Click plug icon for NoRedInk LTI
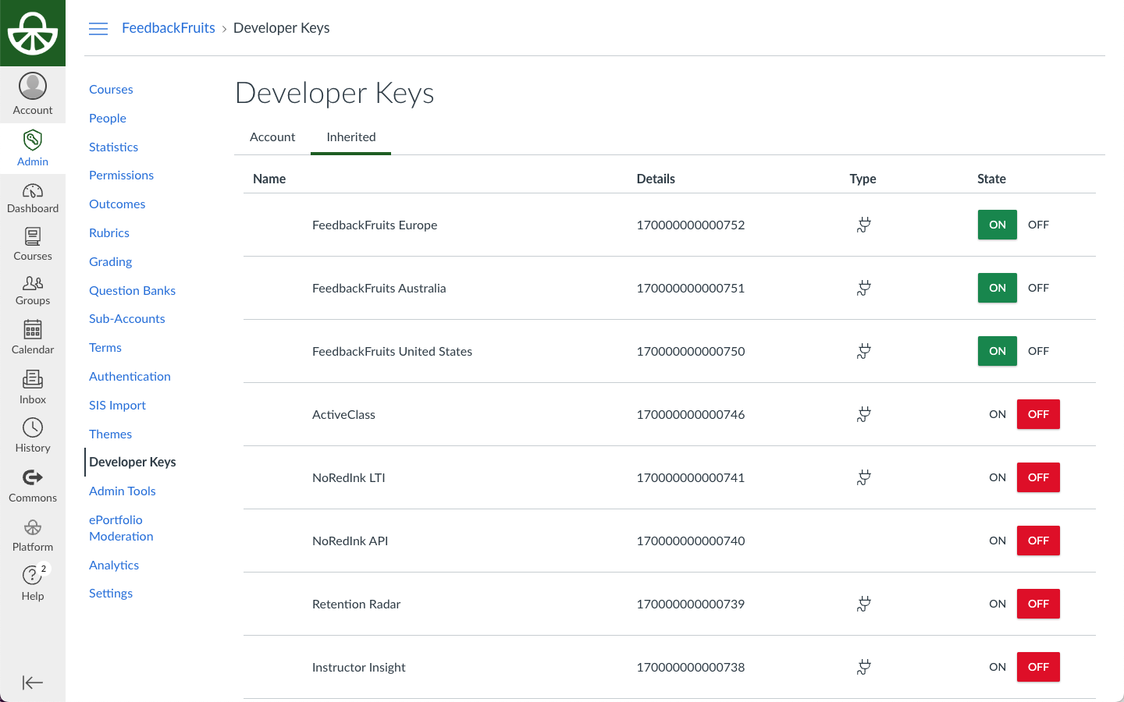Screen dimensions: 1124x702 (x=863, y=477)
